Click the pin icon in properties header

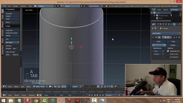point(153,28)
